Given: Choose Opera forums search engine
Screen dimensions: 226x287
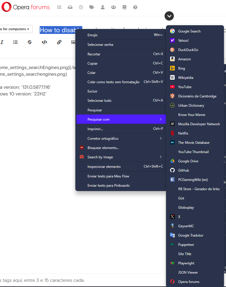Looking at the screenshot, I should [195, 281].
